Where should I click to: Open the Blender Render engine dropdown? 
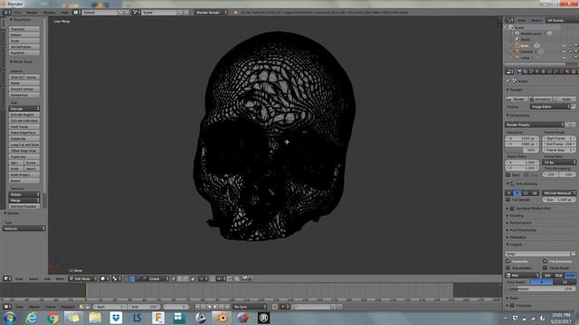pos(211,12)
